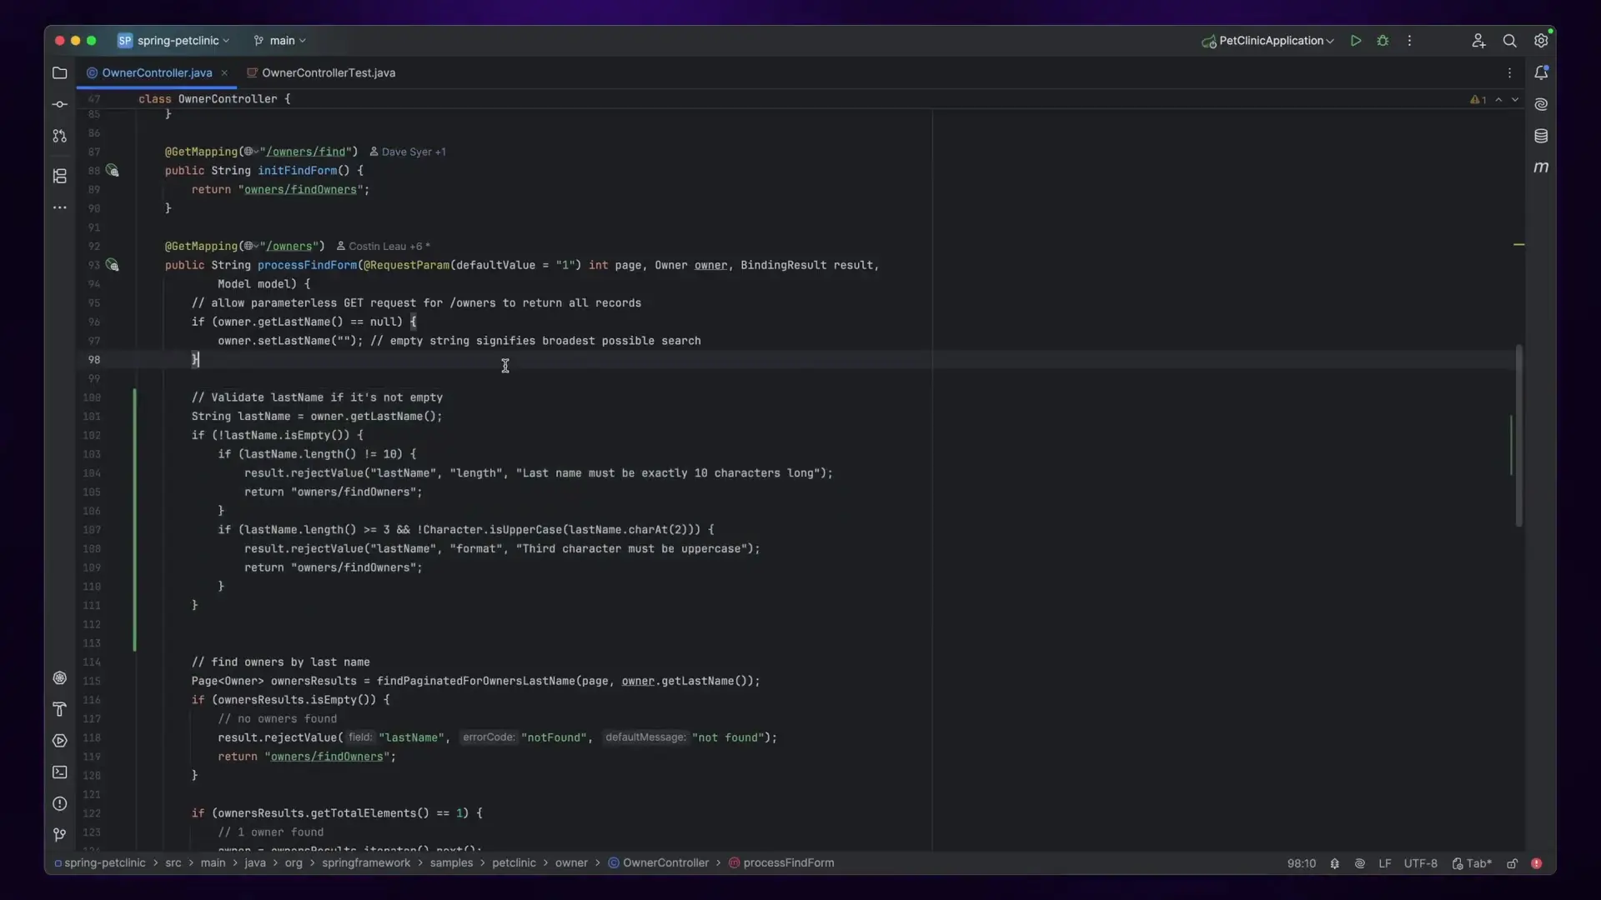Viewport: 1601px width, 900px height.
Task: Open the Problems tool window
Action: click(x=59, y=803)
